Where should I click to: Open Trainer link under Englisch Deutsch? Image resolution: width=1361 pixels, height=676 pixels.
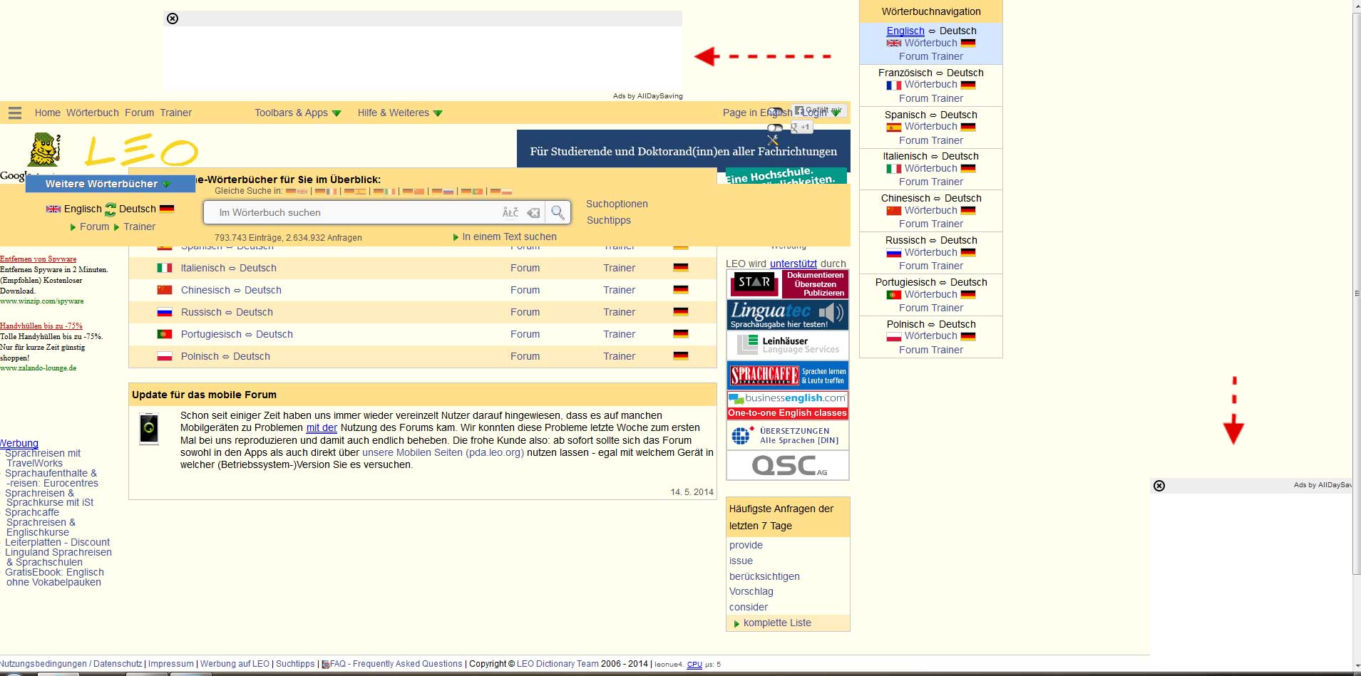(139, 227)
